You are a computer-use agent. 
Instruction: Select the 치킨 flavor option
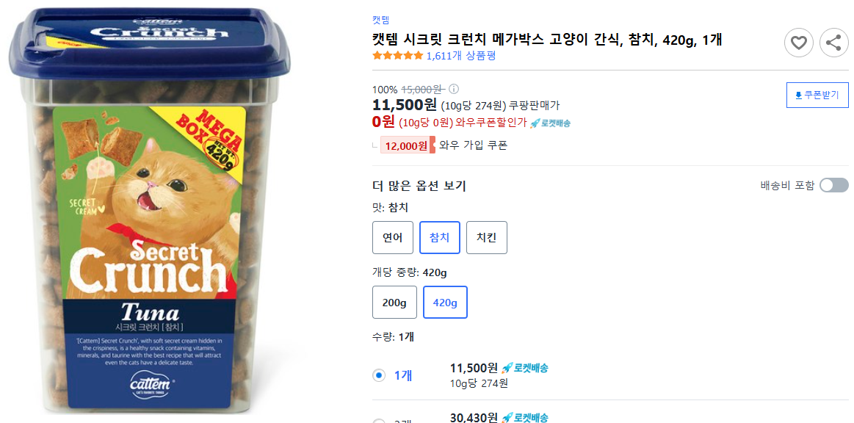click(x=486, y=237)
